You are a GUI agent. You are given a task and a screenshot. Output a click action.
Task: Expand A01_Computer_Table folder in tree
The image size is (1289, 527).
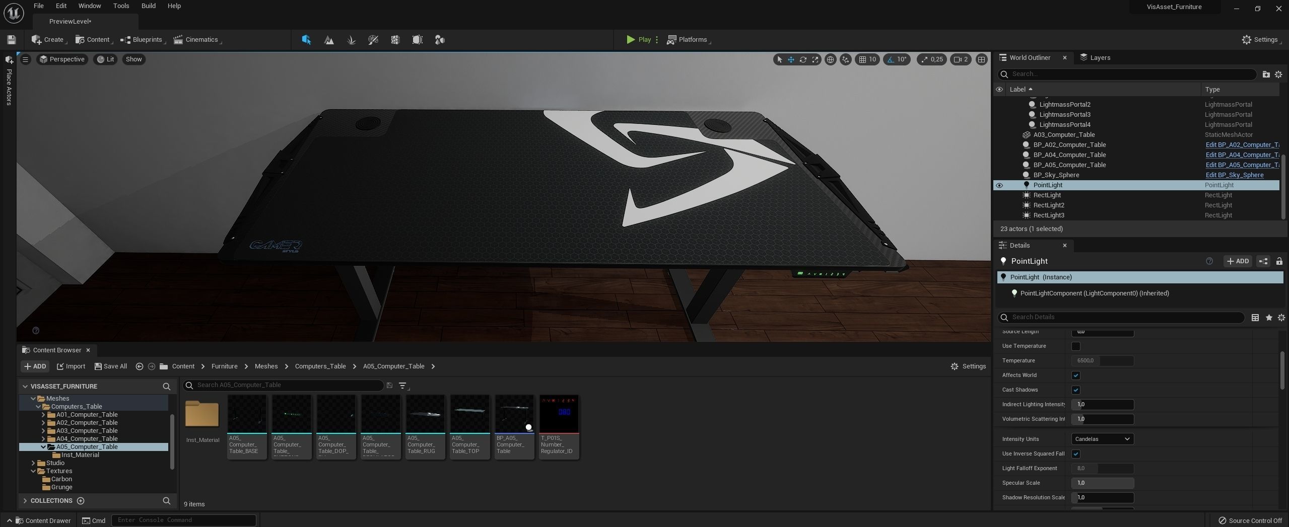tap(43, 415)
